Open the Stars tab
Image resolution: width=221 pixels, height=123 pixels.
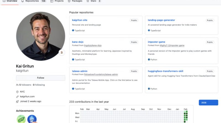[94, 1]
